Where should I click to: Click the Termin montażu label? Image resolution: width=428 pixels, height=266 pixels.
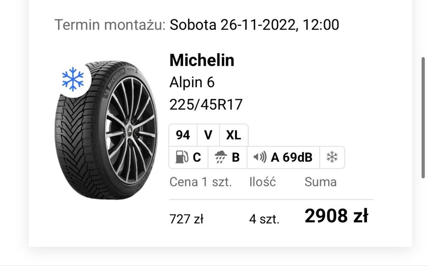tap(110, 24)
